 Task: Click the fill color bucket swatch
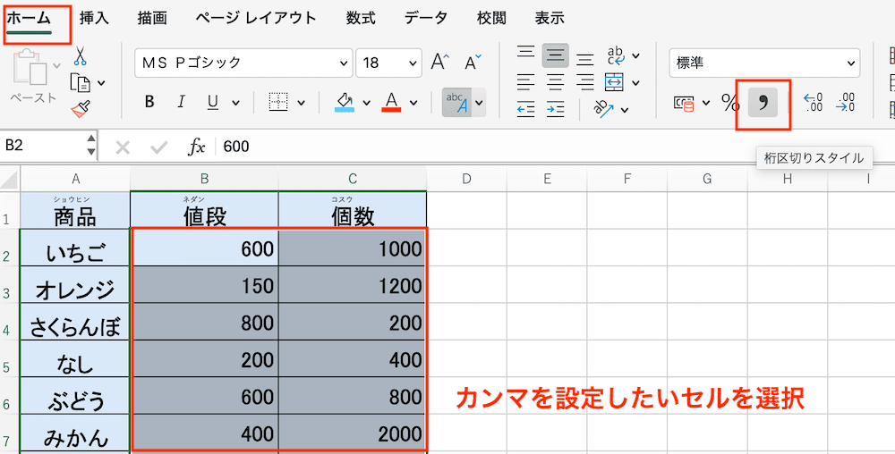(x=345, y=102)
